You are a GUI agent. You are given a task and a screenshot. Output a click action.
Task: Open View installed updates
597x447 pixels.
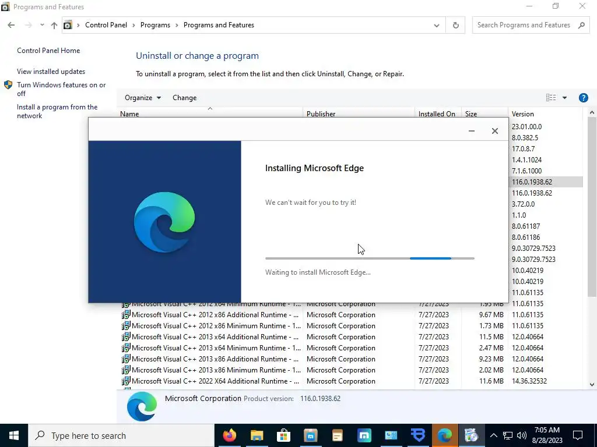[x=51, y=72]
